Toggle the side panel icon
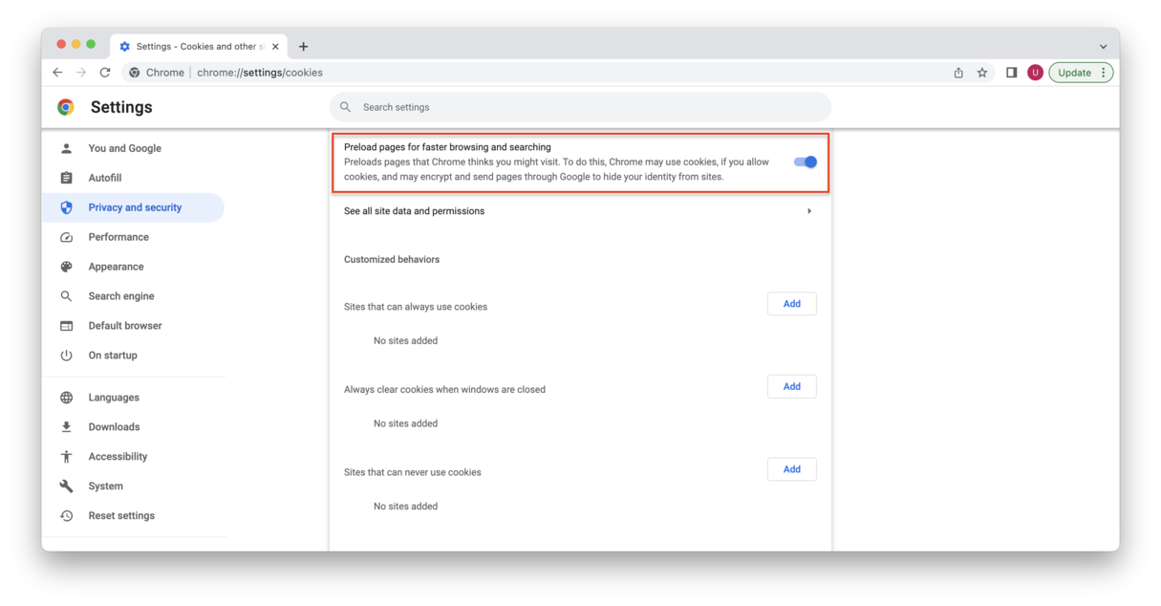1161x606 pixels. (1011, 73)
